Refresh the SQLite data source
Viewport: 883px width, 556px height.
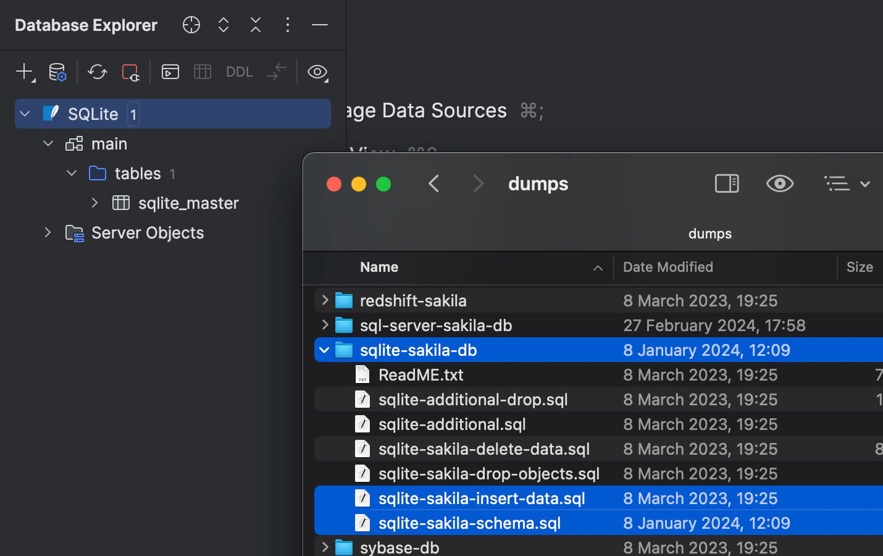click(x=97, y=72)
